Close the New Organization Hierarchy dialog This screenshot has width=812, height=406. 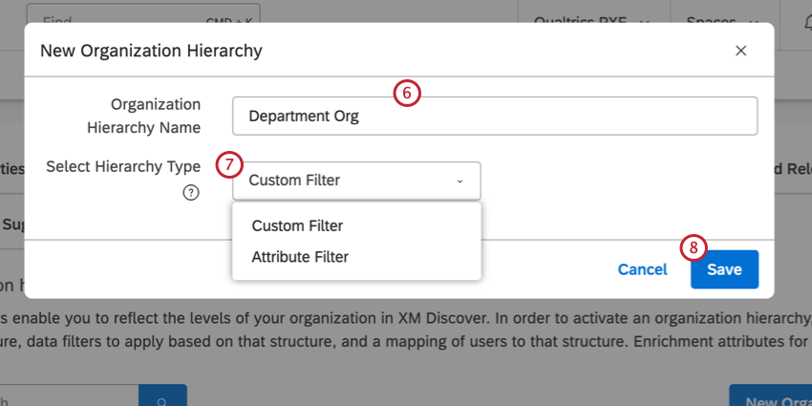coord(740,51)
